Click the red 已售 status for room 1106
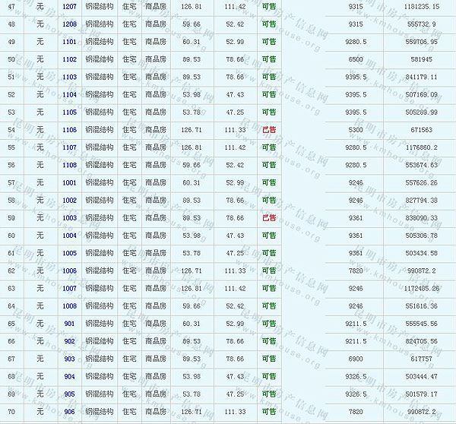 pyautogui.click(x=268, y=130)
